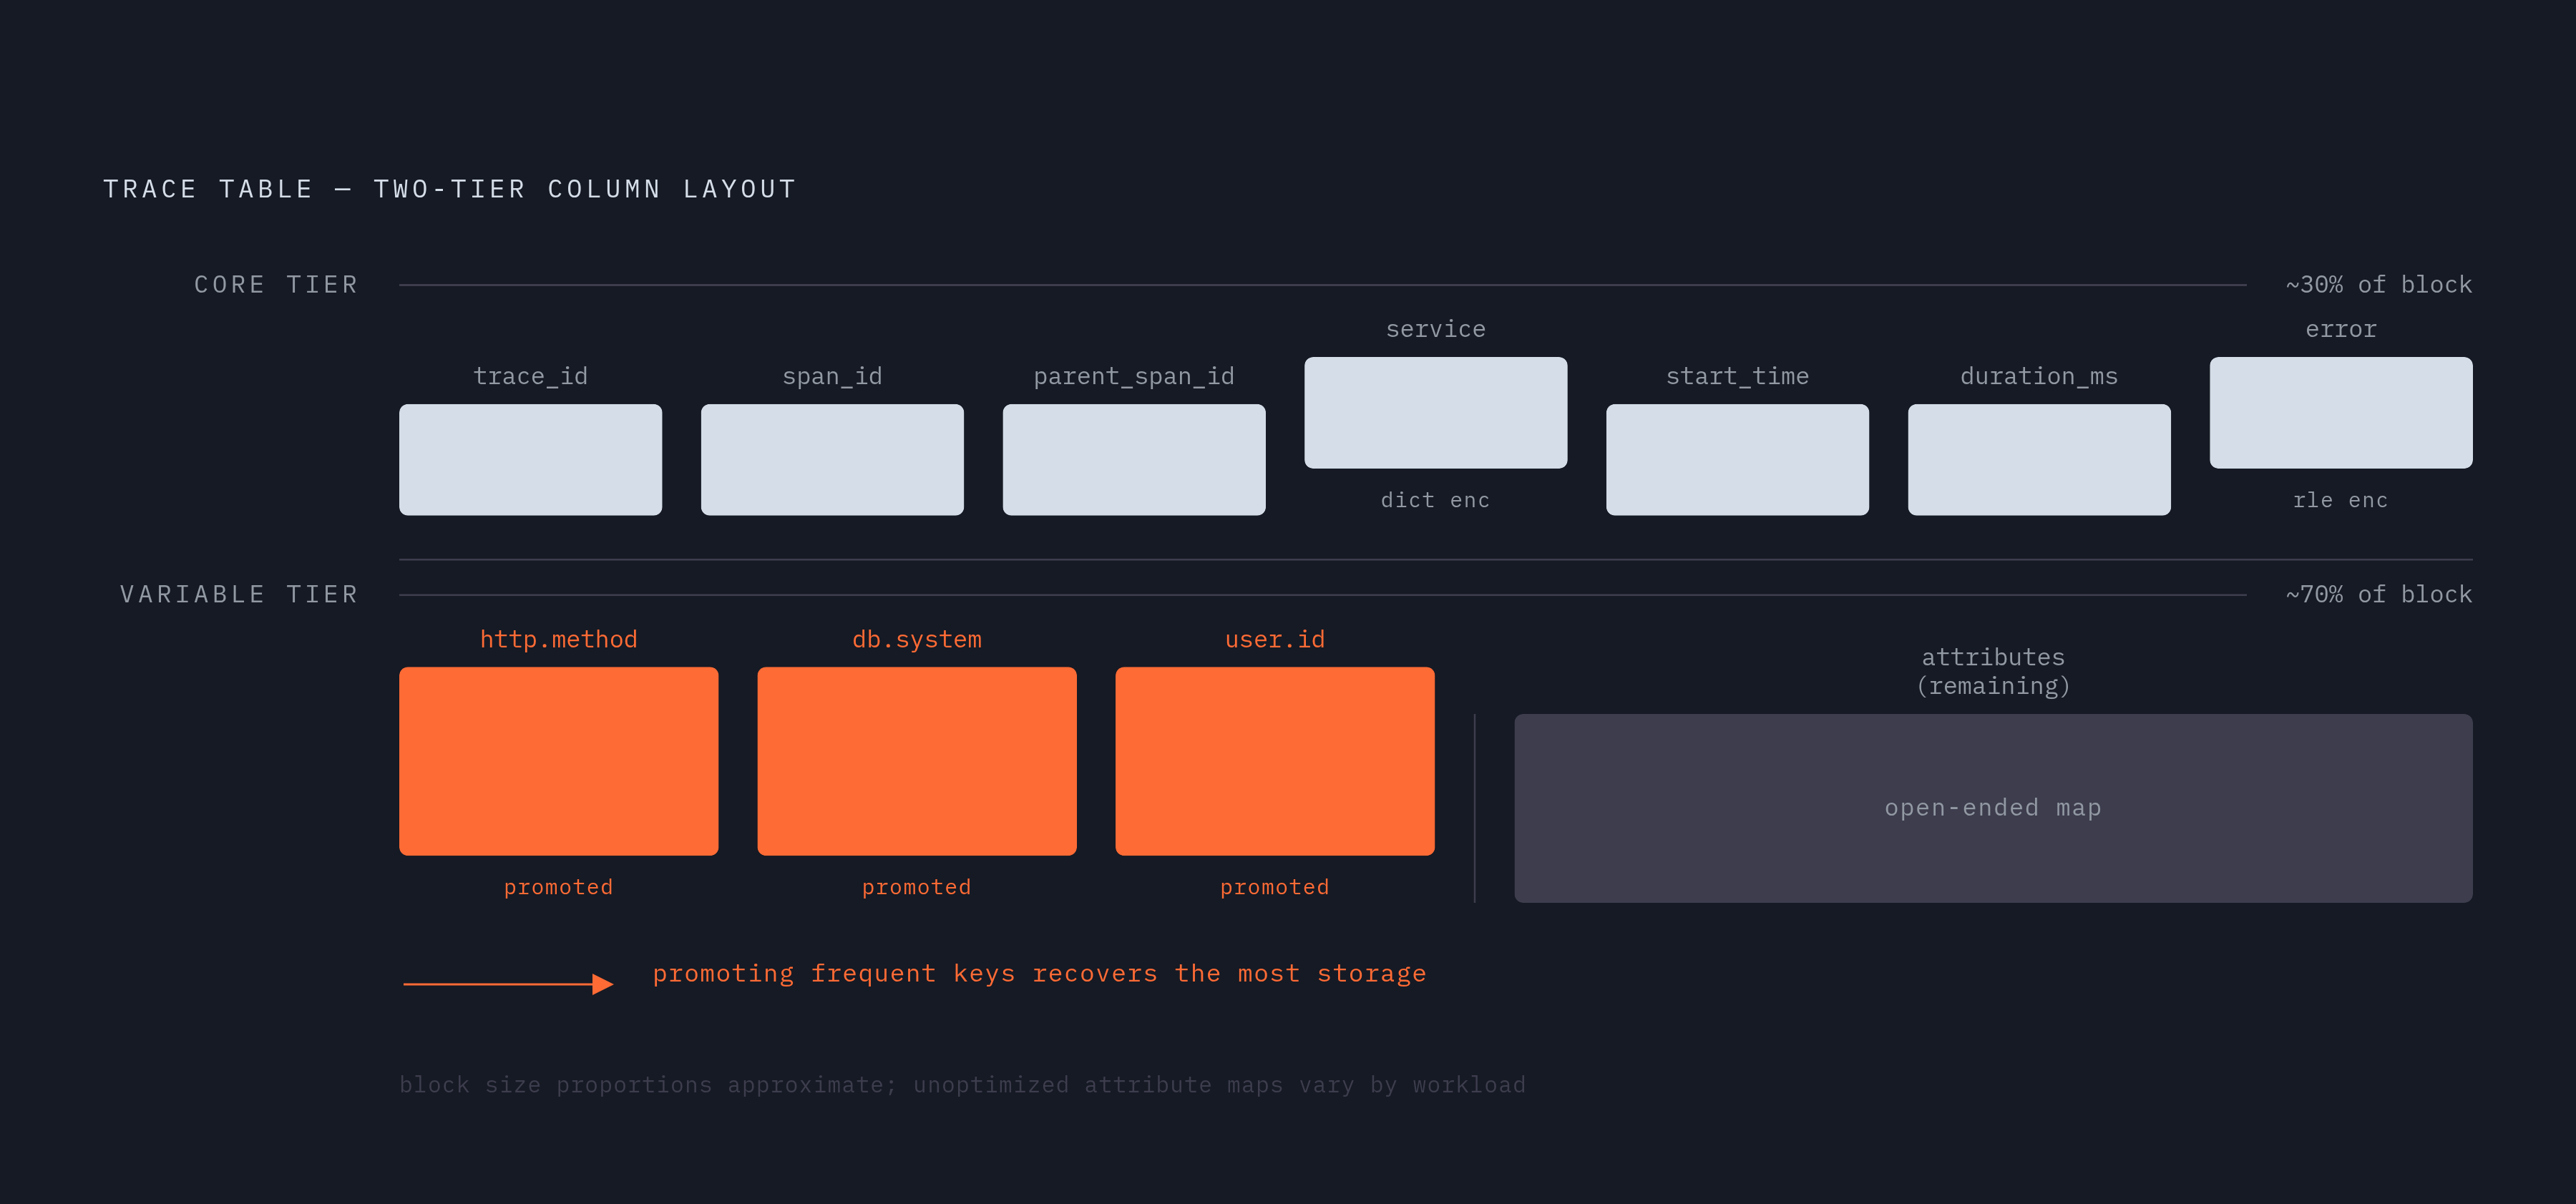Viewport: 2576px width, 1204px height.
Task: Click the title 'TRACE TABLE — TWO-TIER COLUMN LAYOUT'
Action: tap(450, 189)
